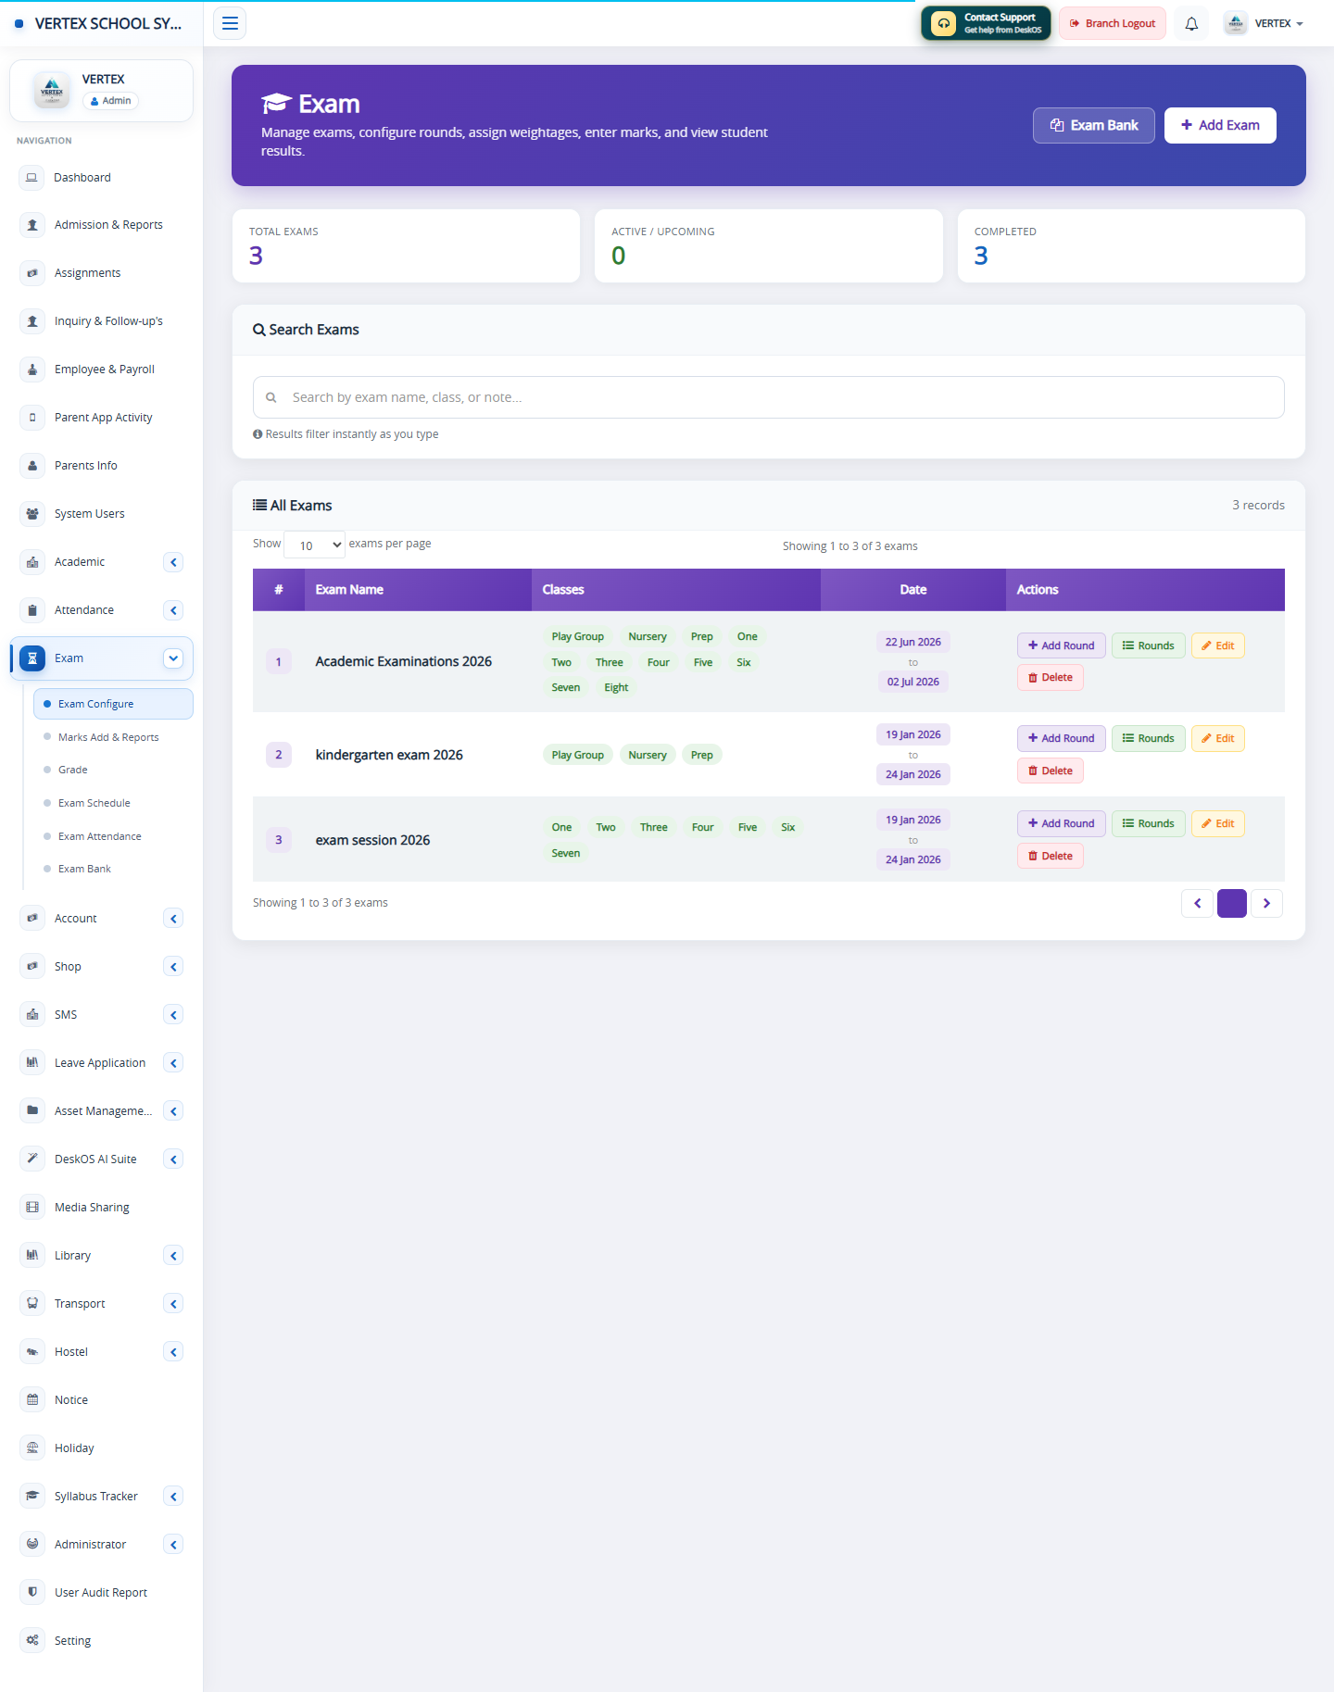
Task: Click the Employee & Payroll icon
Action: click(32, 370)
